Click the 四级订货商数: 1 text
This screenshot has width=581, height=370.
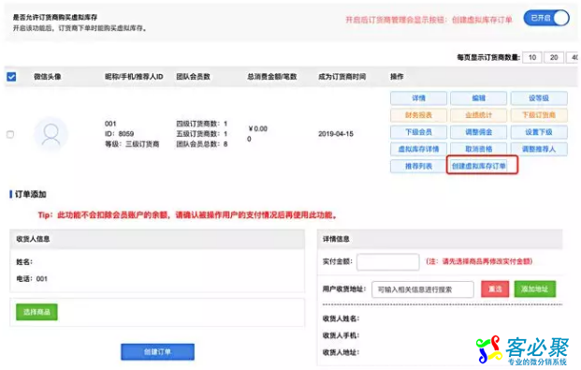point(201,124)
